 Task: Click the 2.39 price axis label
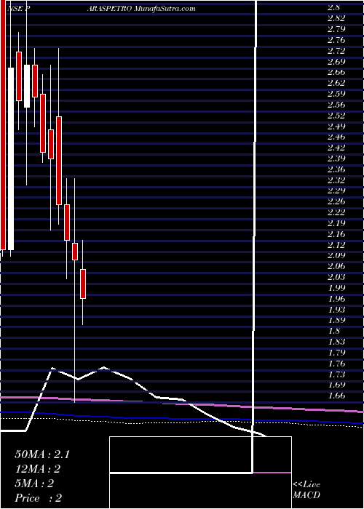[336, 159]
